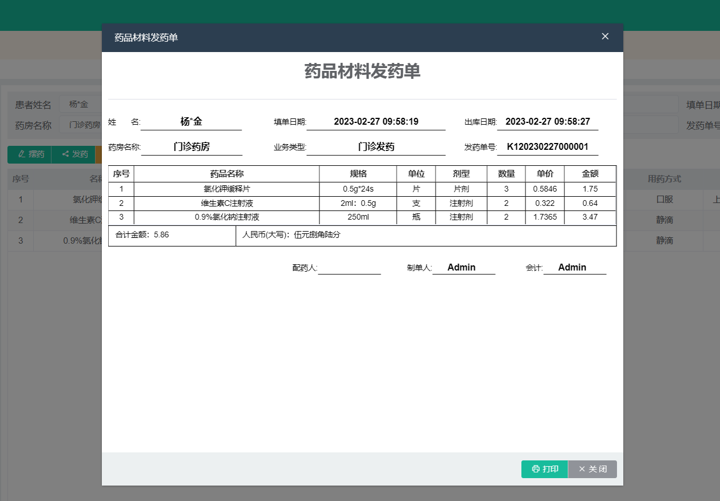Click the 姓名 field value 杨*金
This screenshot has width=720, height=501.
click(191, 121)
